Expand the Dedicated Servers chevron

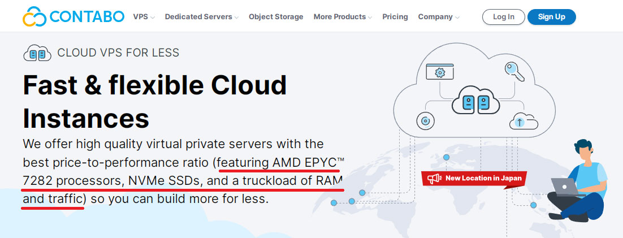coord(236,17)
